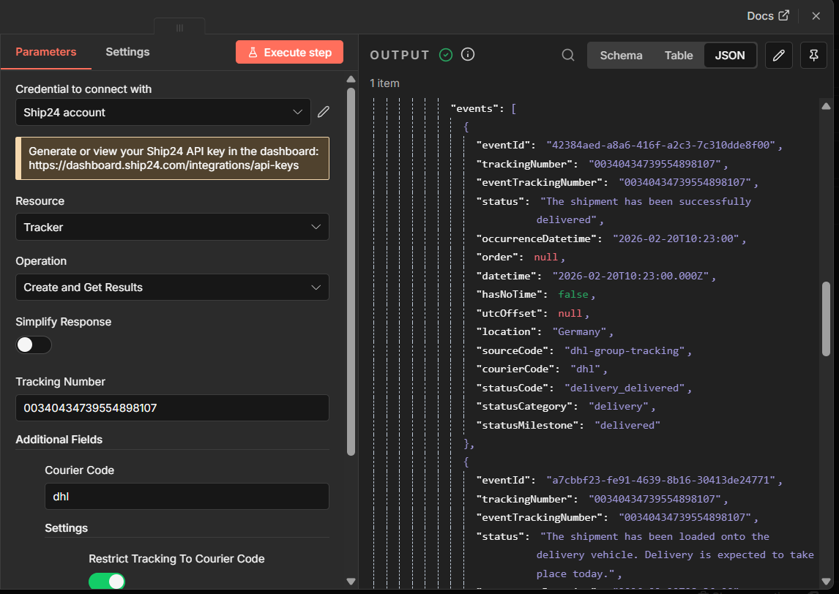839x594 pixels.
Task: Open the output search magnifier icon
Action: 567,55
